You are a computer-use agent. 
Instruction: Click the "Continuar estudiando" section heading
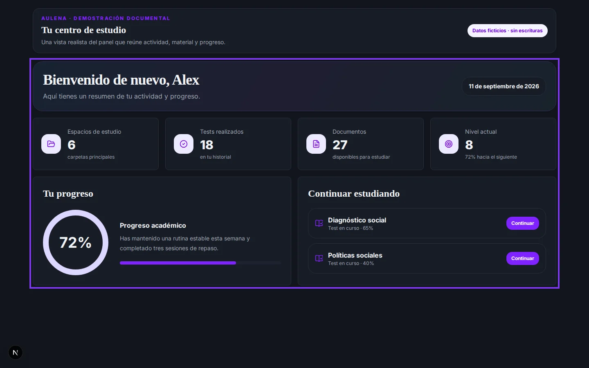point(354,194)
